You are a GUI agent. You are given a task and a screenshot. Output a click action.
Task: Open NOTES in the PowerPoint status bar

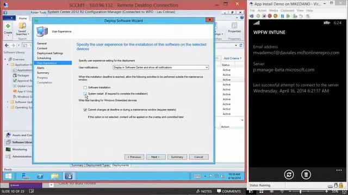pyautogui.click(x=204, y=191)
